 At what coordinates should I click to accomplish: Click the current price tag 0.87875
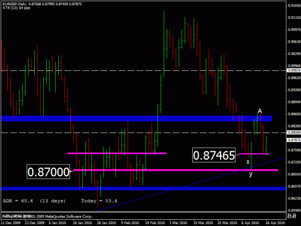(294, 140)
